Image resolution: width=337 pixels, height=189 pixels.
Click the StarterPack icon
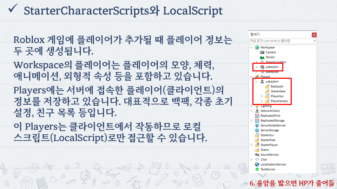click(257, 140)
